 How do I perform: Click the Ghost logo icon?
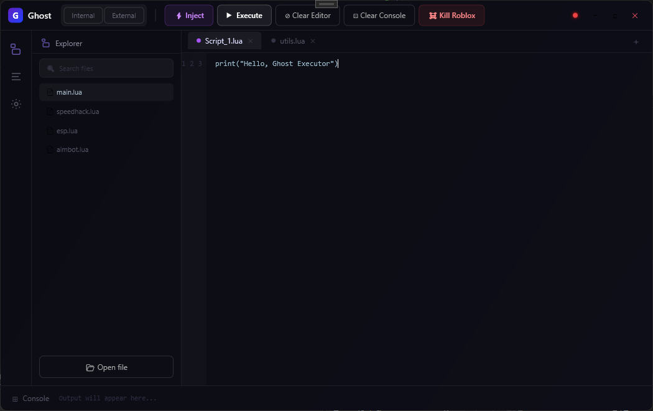pos(16,16)
